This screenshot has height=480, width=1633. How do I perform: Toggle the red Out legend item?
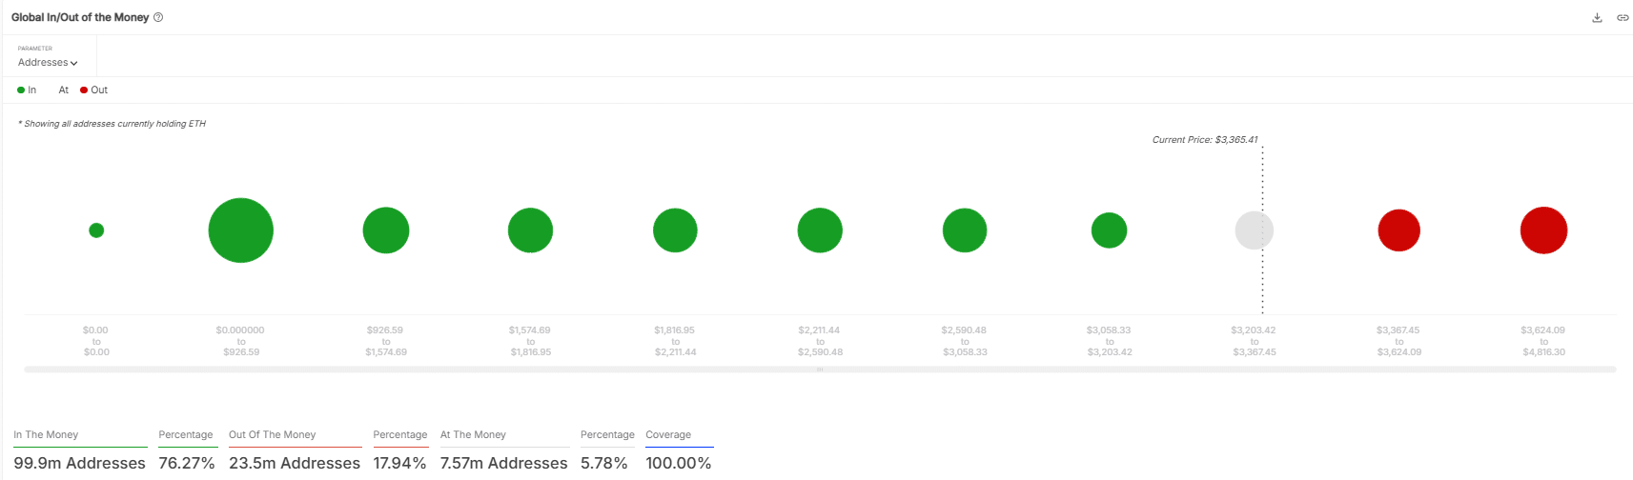(93, 90)
